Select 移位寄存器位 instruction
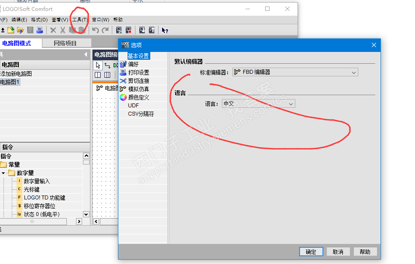This screenshot has width=415, height=264. (39, 206)
